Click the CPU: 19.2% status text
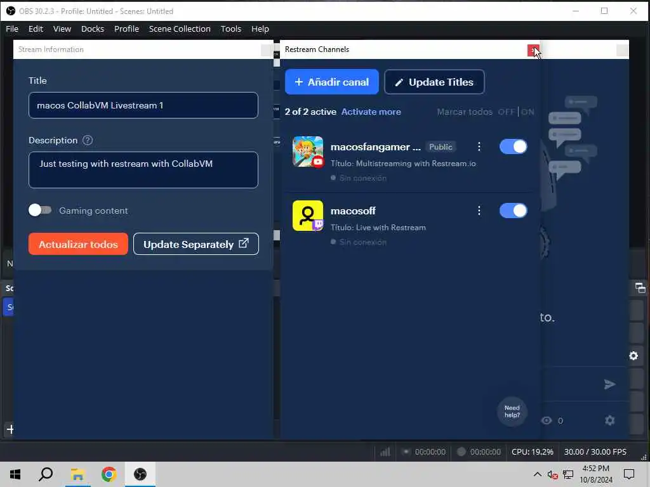Image resolution: width=650 pixels, height=487 pixels. [x=533, y=451]
